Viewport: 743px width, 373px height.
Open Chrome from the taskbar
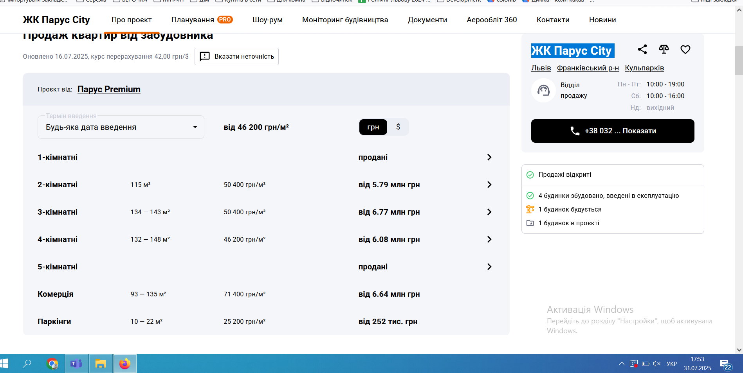[52, 364]
